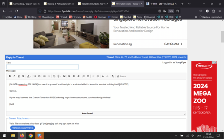Switch to the Connecting / airport transit tab

pyautogui.click(x=24, y=4)
